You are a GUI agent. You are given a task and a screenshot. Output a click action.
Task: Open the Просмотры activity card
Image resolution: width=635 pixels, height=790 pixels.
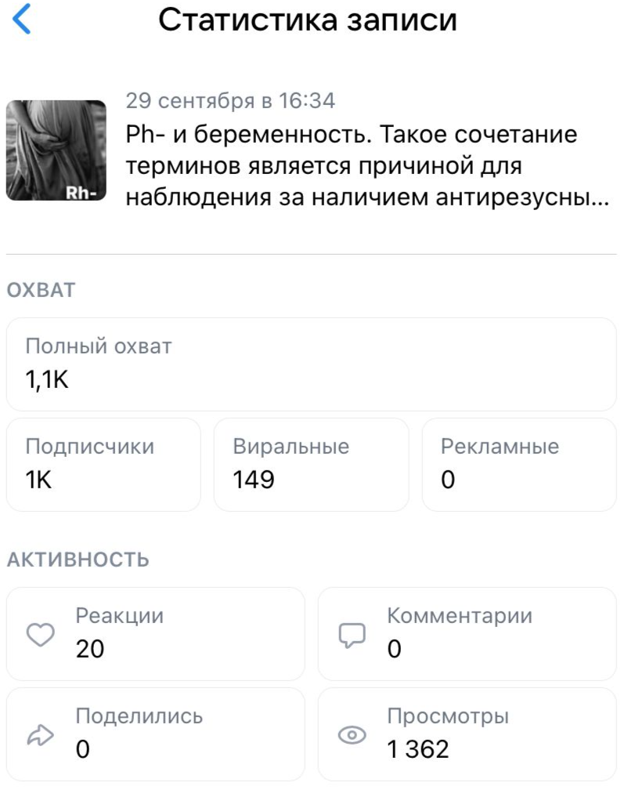click(467, 734)
